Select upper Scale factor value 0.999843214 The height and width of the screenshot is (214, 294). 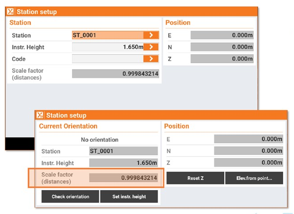115,74
